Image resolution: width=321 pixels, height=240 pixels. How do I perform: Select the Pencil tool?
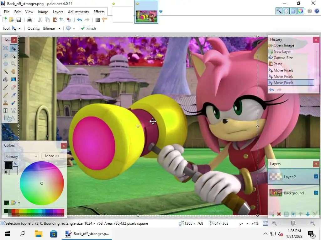point(6,95)
